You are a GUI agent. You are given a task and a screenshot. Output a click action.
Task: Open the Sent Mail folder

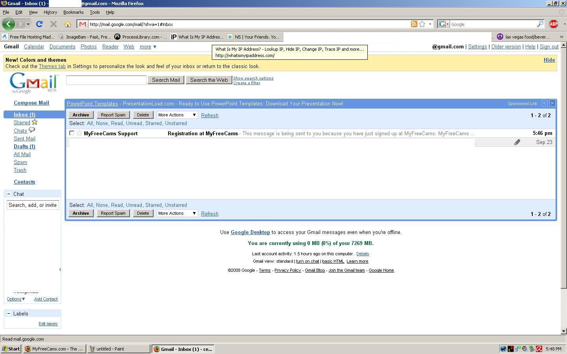(x=24, y=138)
